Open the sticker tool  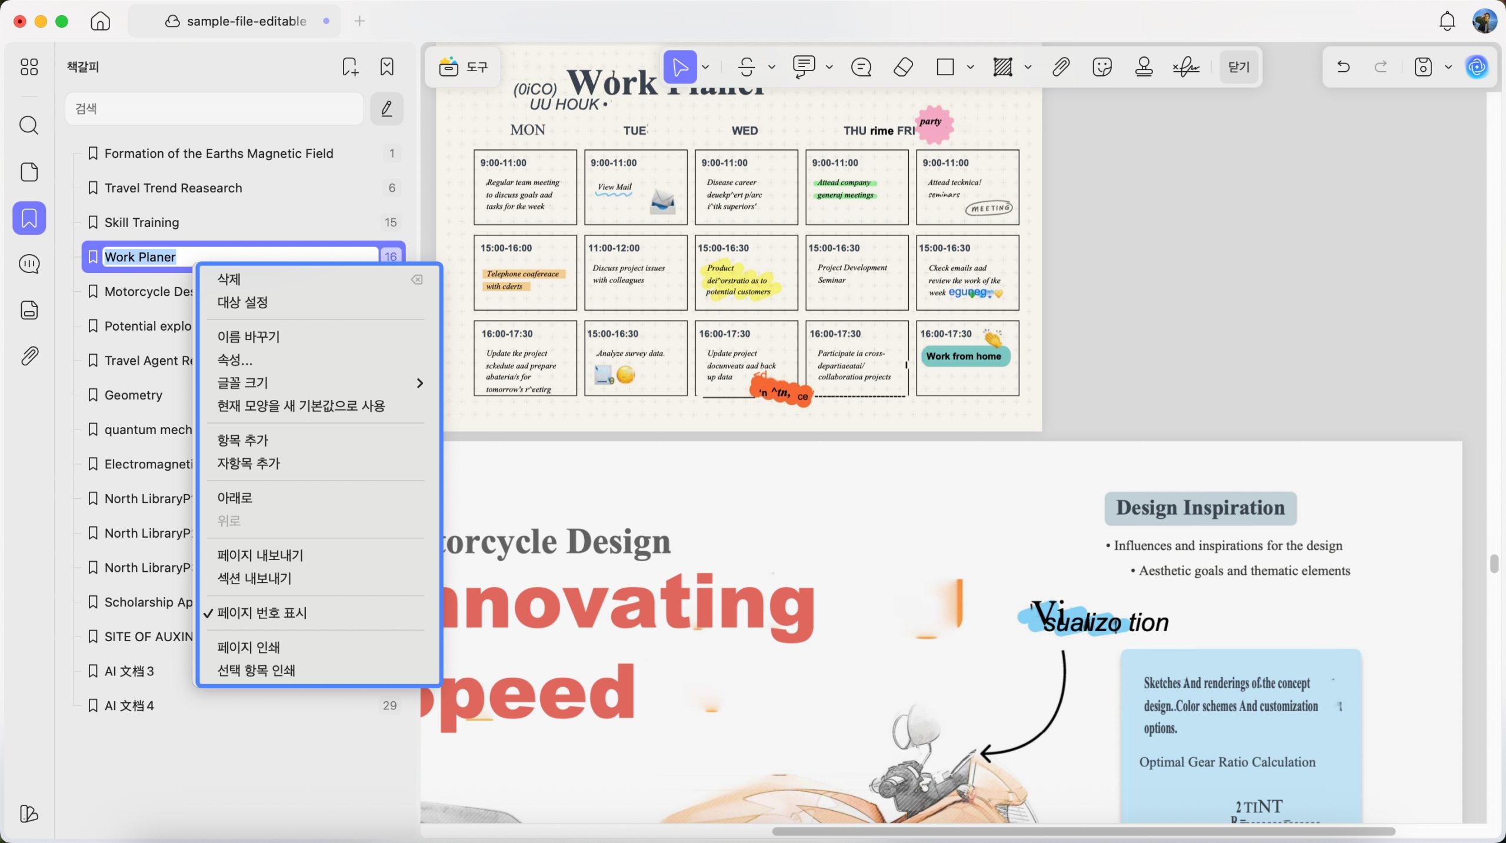click(x=1102, y=66)
